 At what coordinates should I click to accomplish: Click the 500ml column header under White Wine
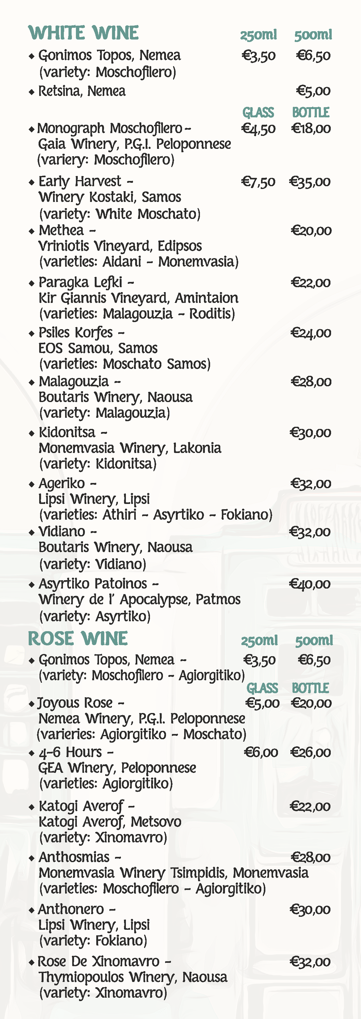pyautogui.click(x=313, y=35)
